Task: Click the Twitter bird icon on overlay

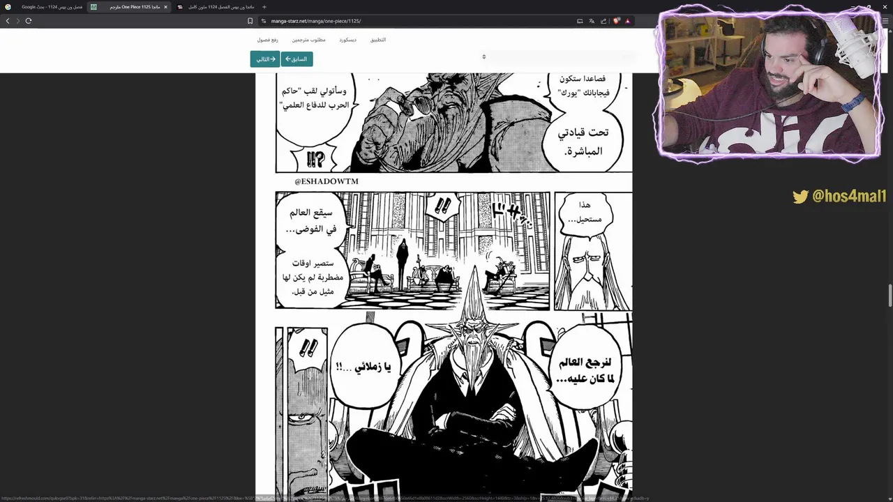Action: click(800, 197)
